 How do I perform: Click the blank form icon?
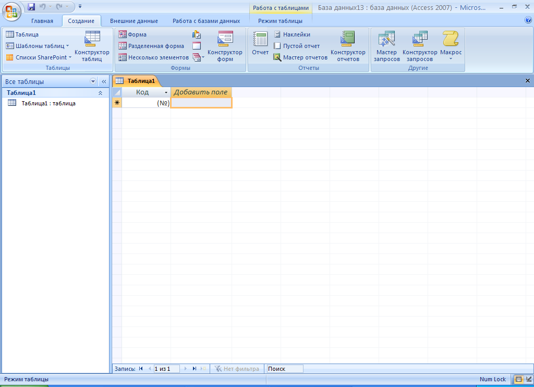(197, 46)
